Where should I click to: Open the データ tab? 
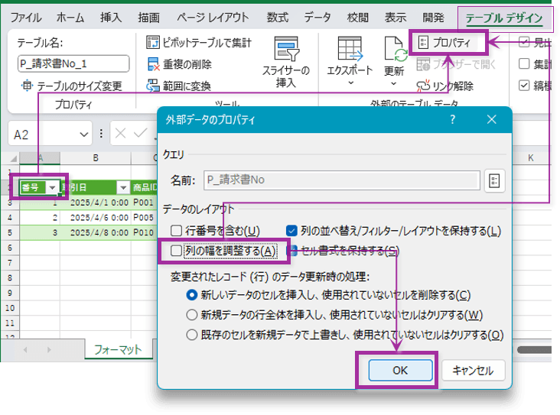317,18
